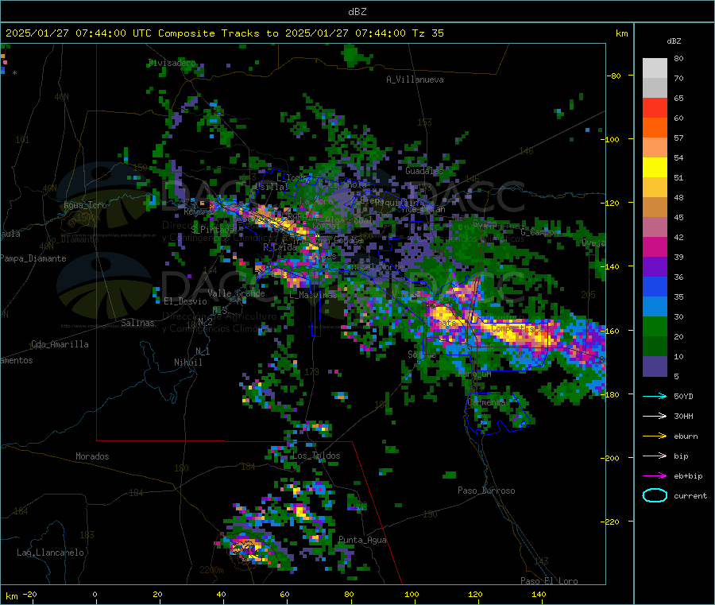The image size is (715, 605).
Task: Pick the orange 57-60 dBZ swatch
Action: pos(655,128)
